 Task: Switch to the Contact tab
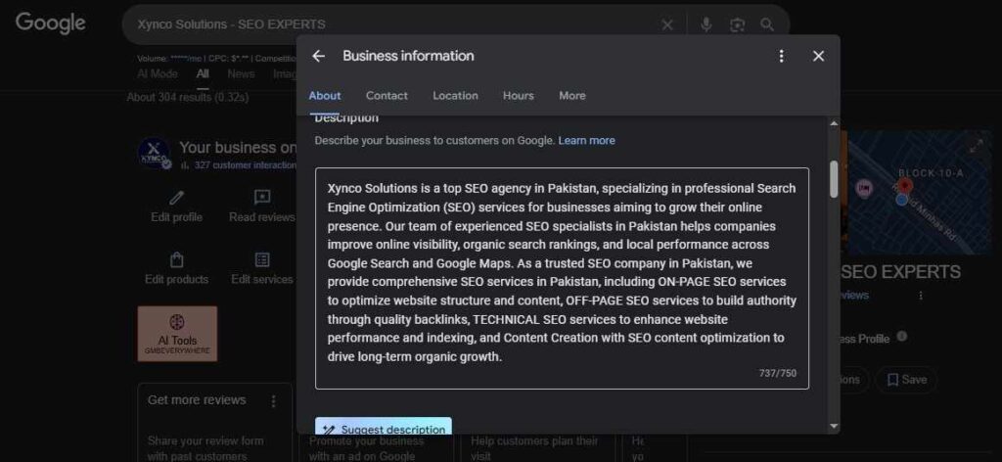(387, 96)
